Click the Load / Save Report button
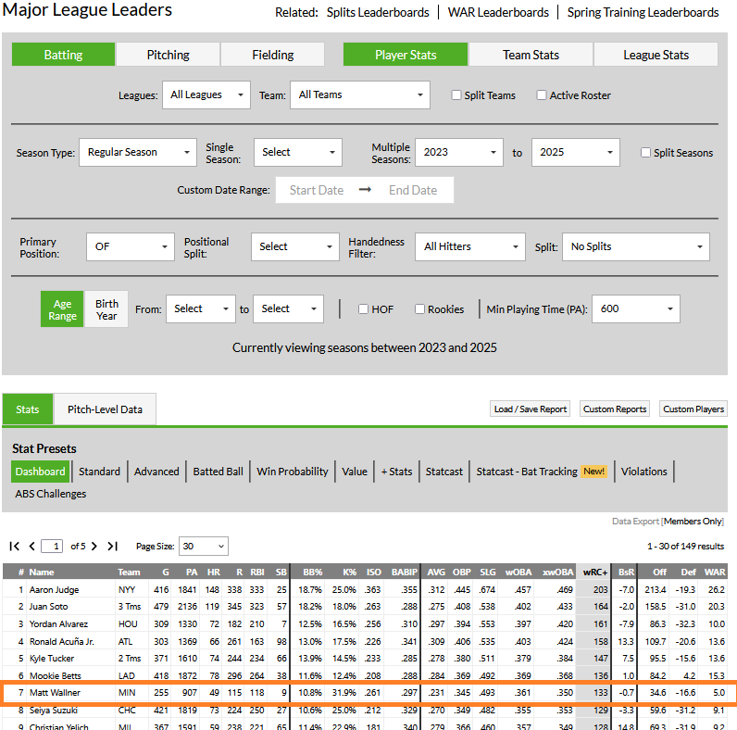The width and height of the screenshot is (737, 730). (x=530, y=409)
